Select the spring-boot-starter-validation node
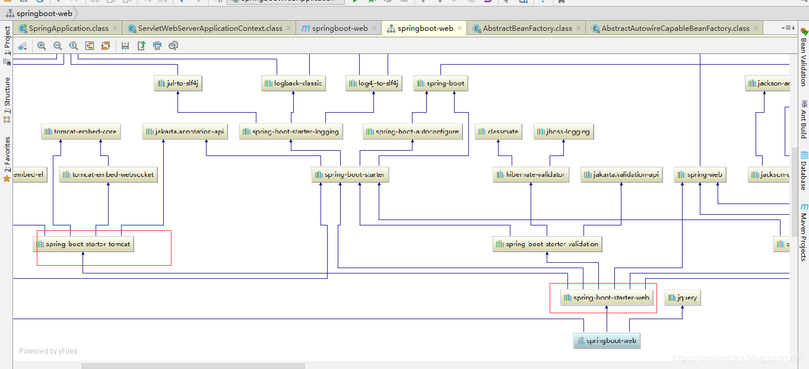 click(547, 244)
